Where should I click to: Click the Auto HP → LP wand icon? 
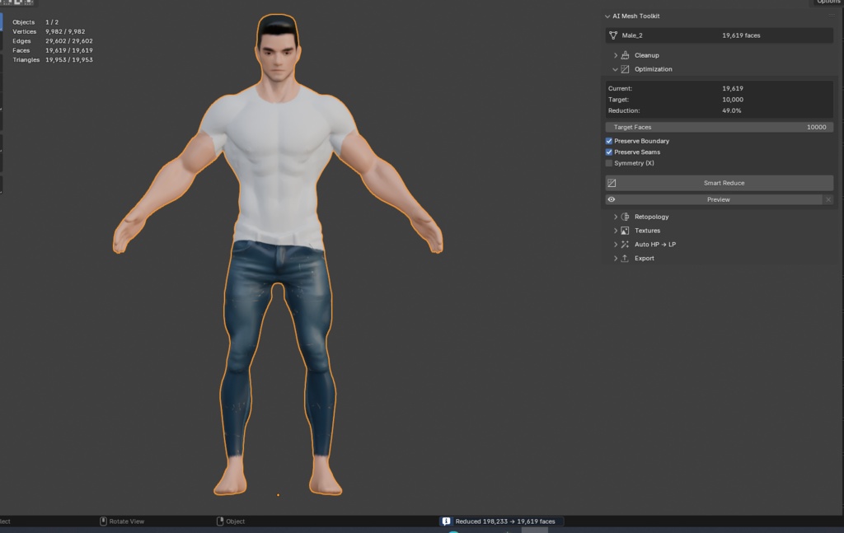625,244
